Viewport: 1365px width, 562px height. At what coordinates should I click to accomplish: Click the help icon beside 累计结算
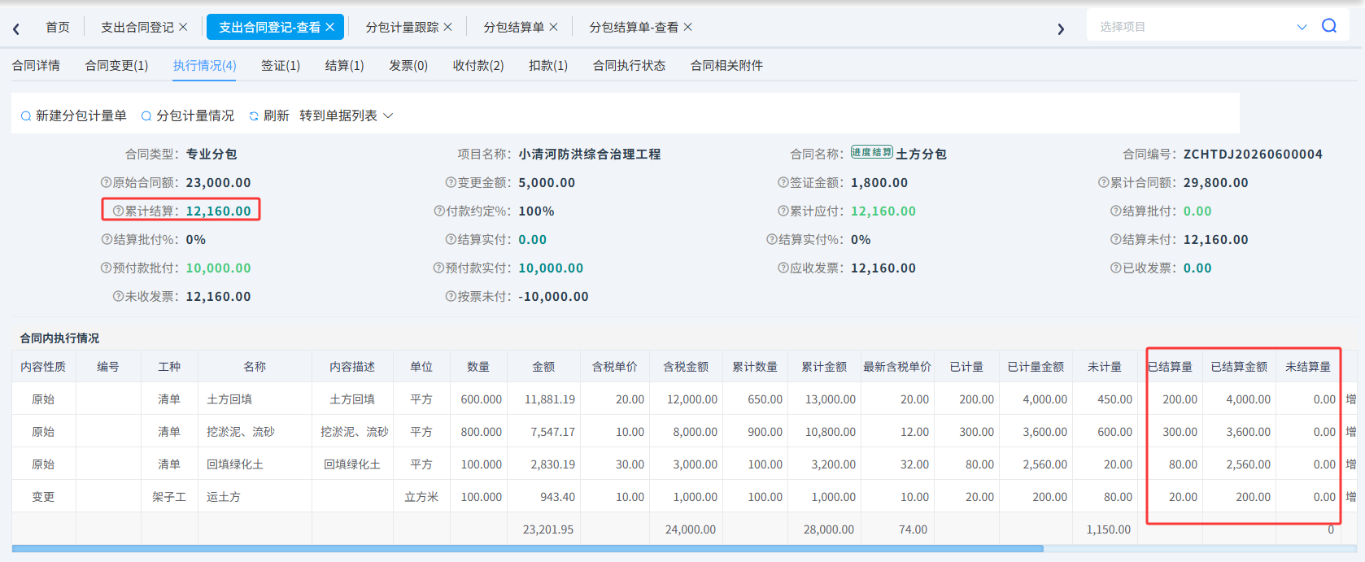[118, 211]
